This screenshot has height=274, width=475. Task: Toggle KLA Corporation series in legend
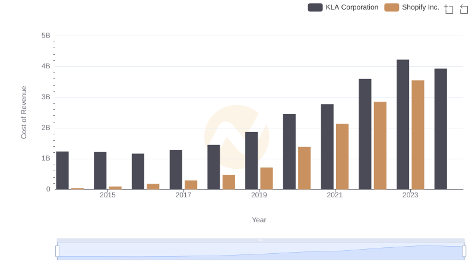coord(343,7)
